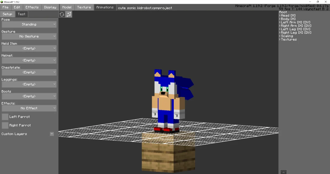Expand the Body [H] tree node

(x=280, y=19)
